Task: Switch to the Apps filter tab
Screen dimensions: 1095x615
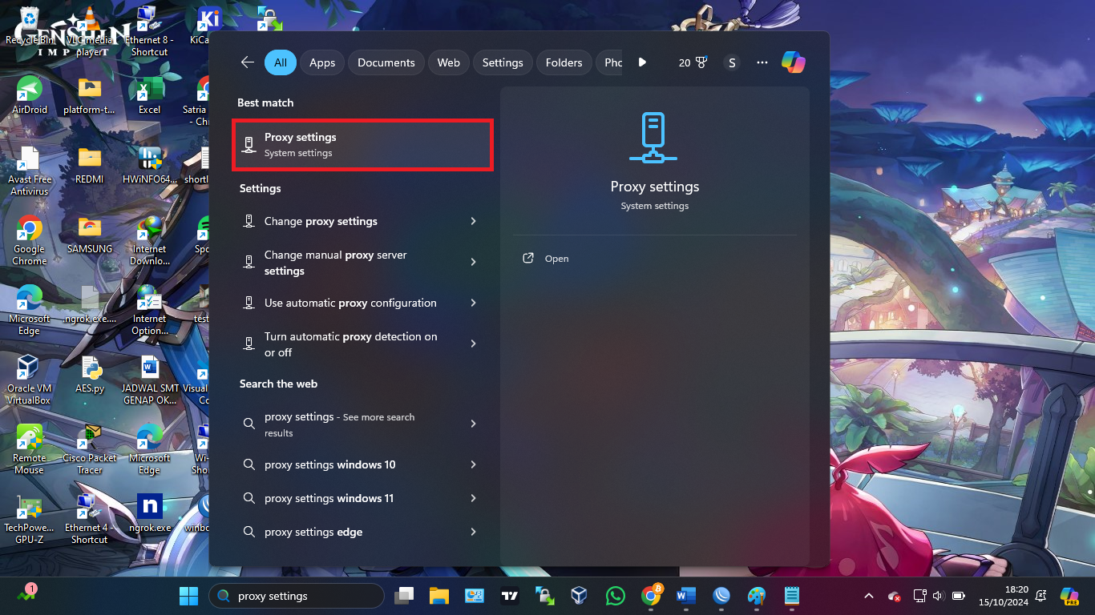Action: coord(322,62)
